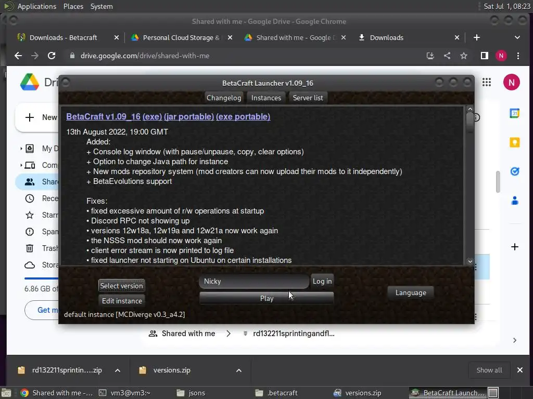Viewport: 533px width, 399px height.
Task: Reload the Google Drive page
Action: (x=52, y=56)
